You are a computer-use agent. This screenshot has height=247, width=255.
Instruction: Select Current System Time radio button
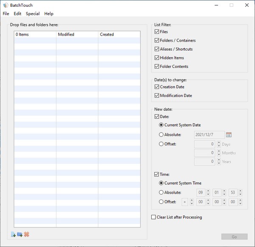[161, 183]
